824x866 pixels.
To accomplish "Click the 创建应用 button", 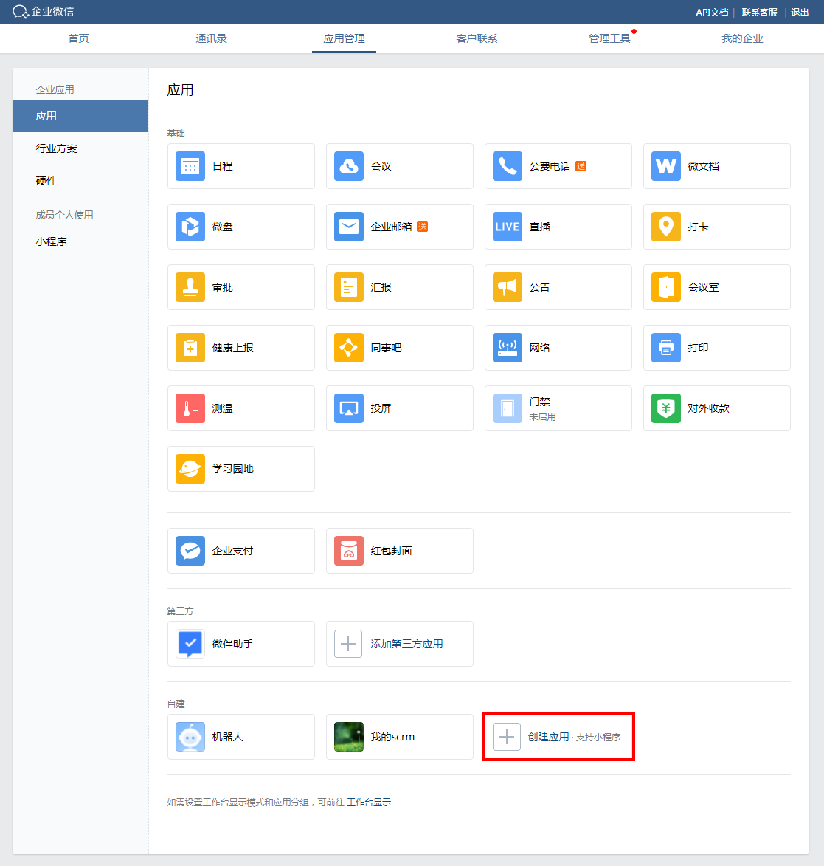I will (x=548, y=737).
